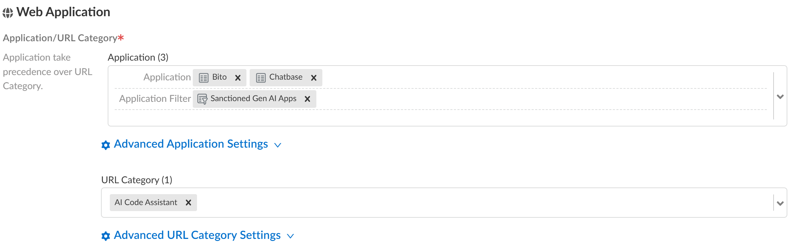Remove the Chatbase application tag
The height and width of the screenshot is (247, 799).
coord(314,78)
